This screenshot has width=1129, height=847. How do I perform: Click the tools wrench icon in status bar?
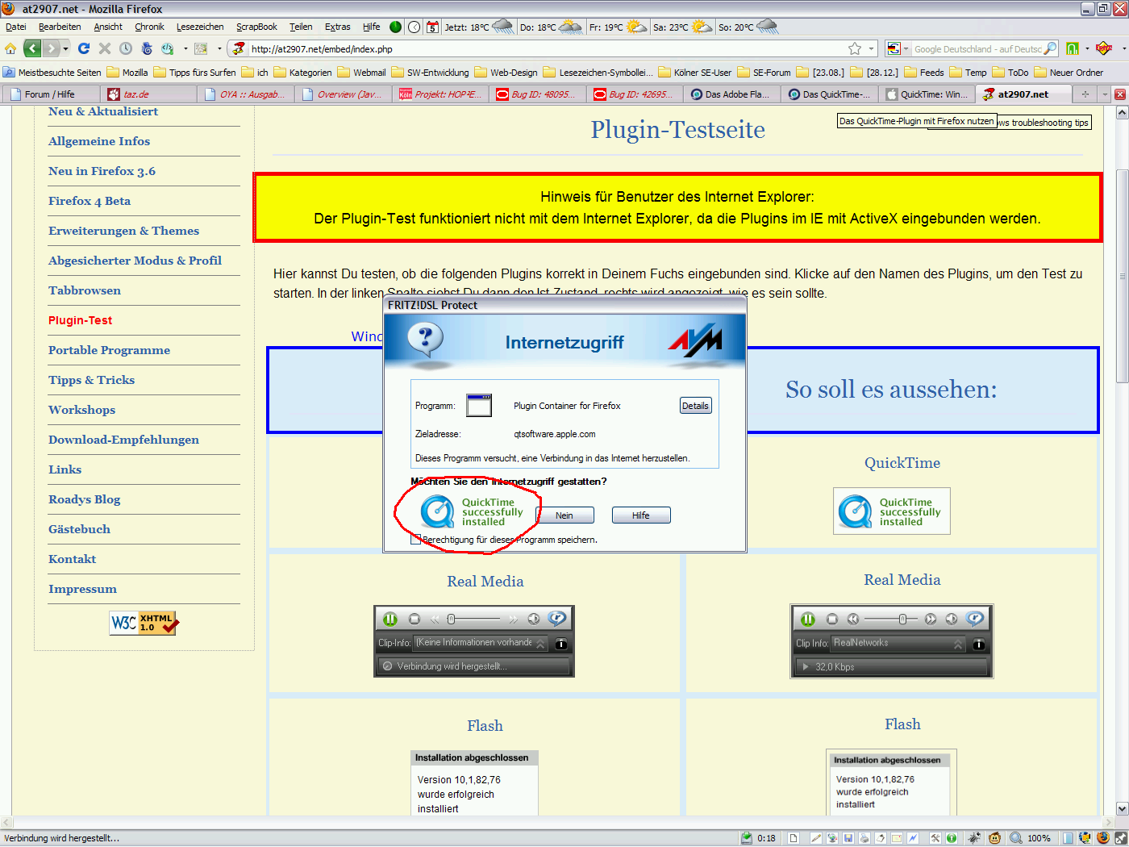(x=935, y=838)
